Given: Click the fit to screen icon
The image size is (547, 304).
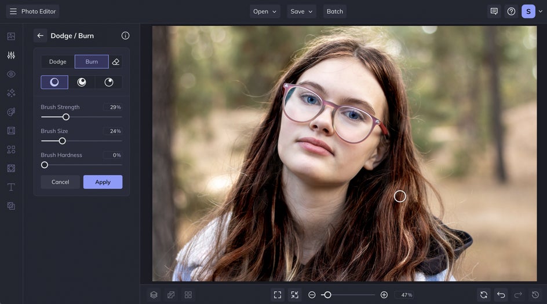Looking at the screenshot, I should tap(278, 295).
